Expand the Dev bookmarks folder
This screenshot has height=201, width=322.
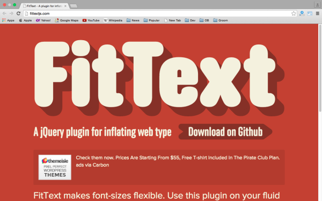190,20
